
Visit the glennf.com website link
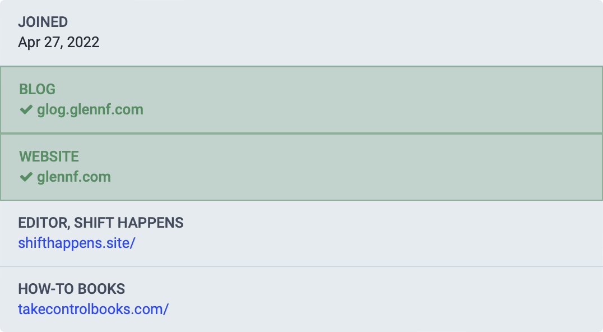pos(74,177)
